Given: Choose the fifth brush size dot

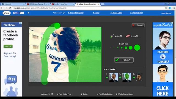Looking at the screenshot, I should [x=126, y=48].
